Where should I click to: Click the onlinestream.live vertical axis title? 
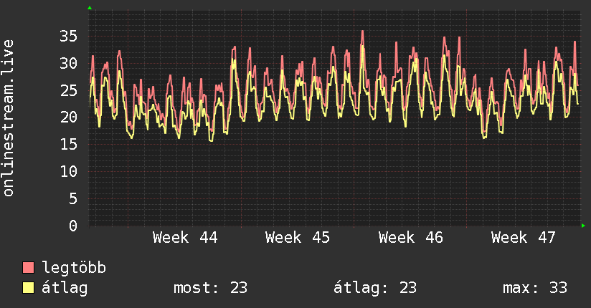(x=8, y=118)
